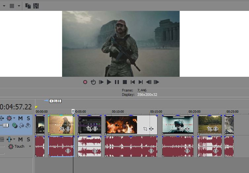Click the audio track volume fader icon

9,139
